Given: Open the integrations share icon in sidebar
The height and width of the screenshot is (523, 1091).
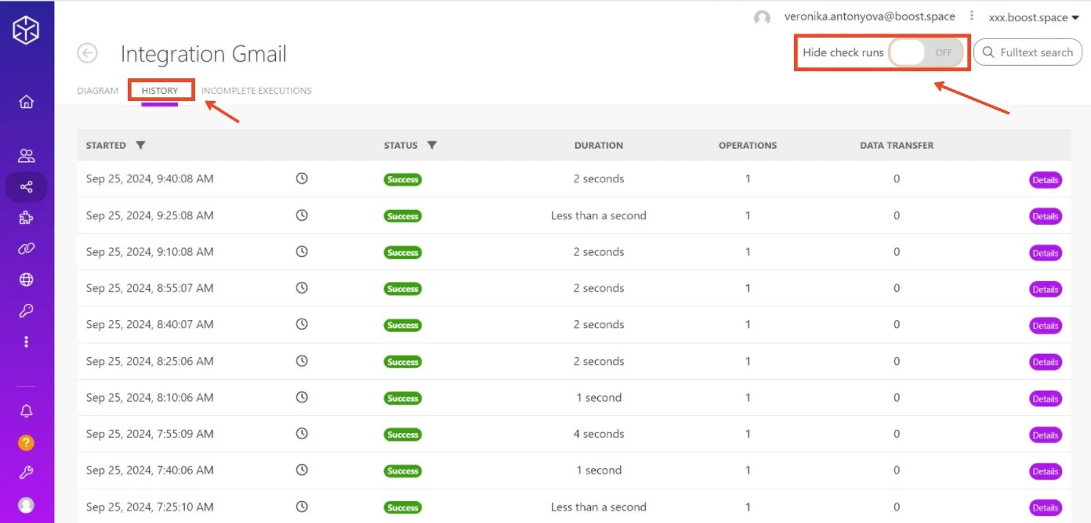Looking at the screenshot, I should click(x=27, y=187).
